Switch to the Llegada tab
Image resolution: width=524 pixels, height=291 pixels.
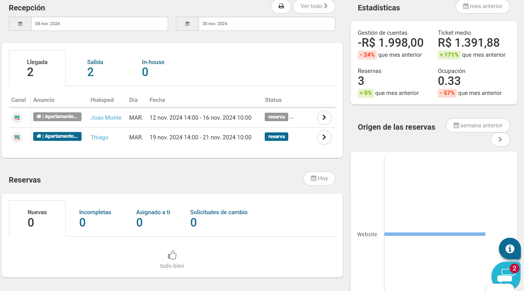37,68
